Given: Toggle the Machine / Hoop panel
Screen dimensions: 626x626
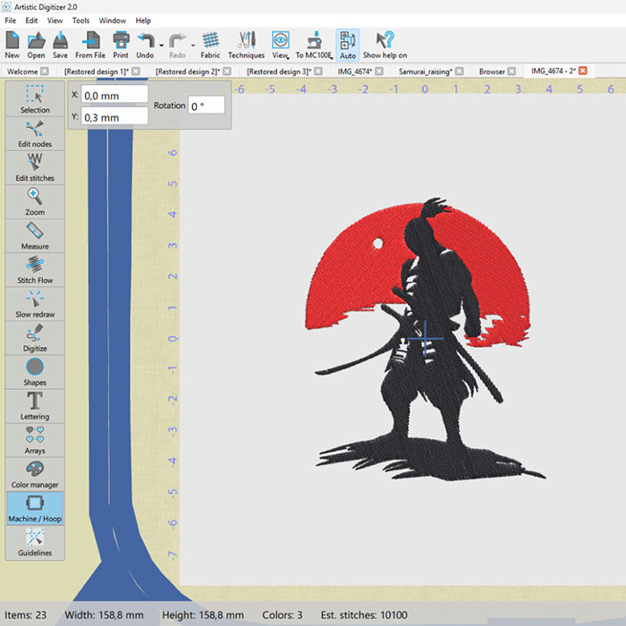Looking at the screenshot, I should pos(35,508).
